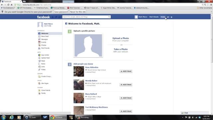Open Ross Alderden's profile name link

tap(92, 67)
